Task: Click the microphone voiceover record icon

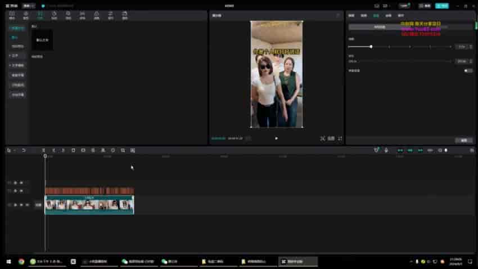Action: (386, 150)
